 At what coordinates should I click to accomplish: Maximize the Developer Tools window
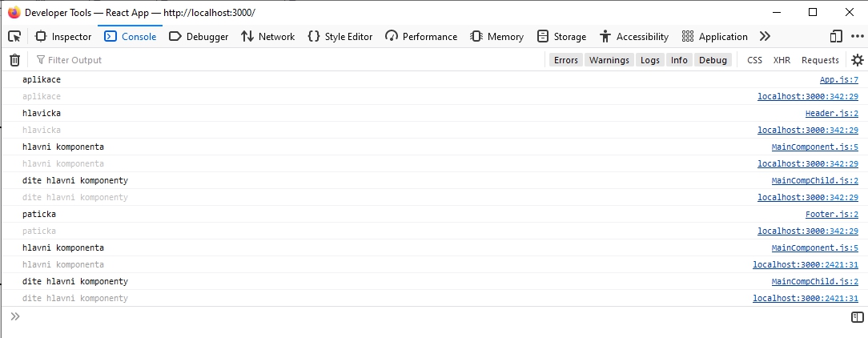point(813,12)
